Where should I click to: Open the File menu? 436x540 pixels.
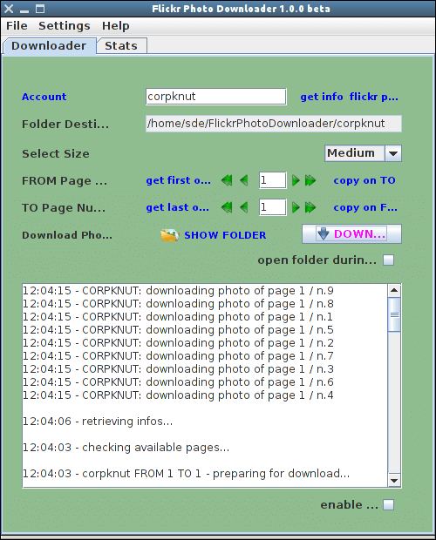[17, 26]
